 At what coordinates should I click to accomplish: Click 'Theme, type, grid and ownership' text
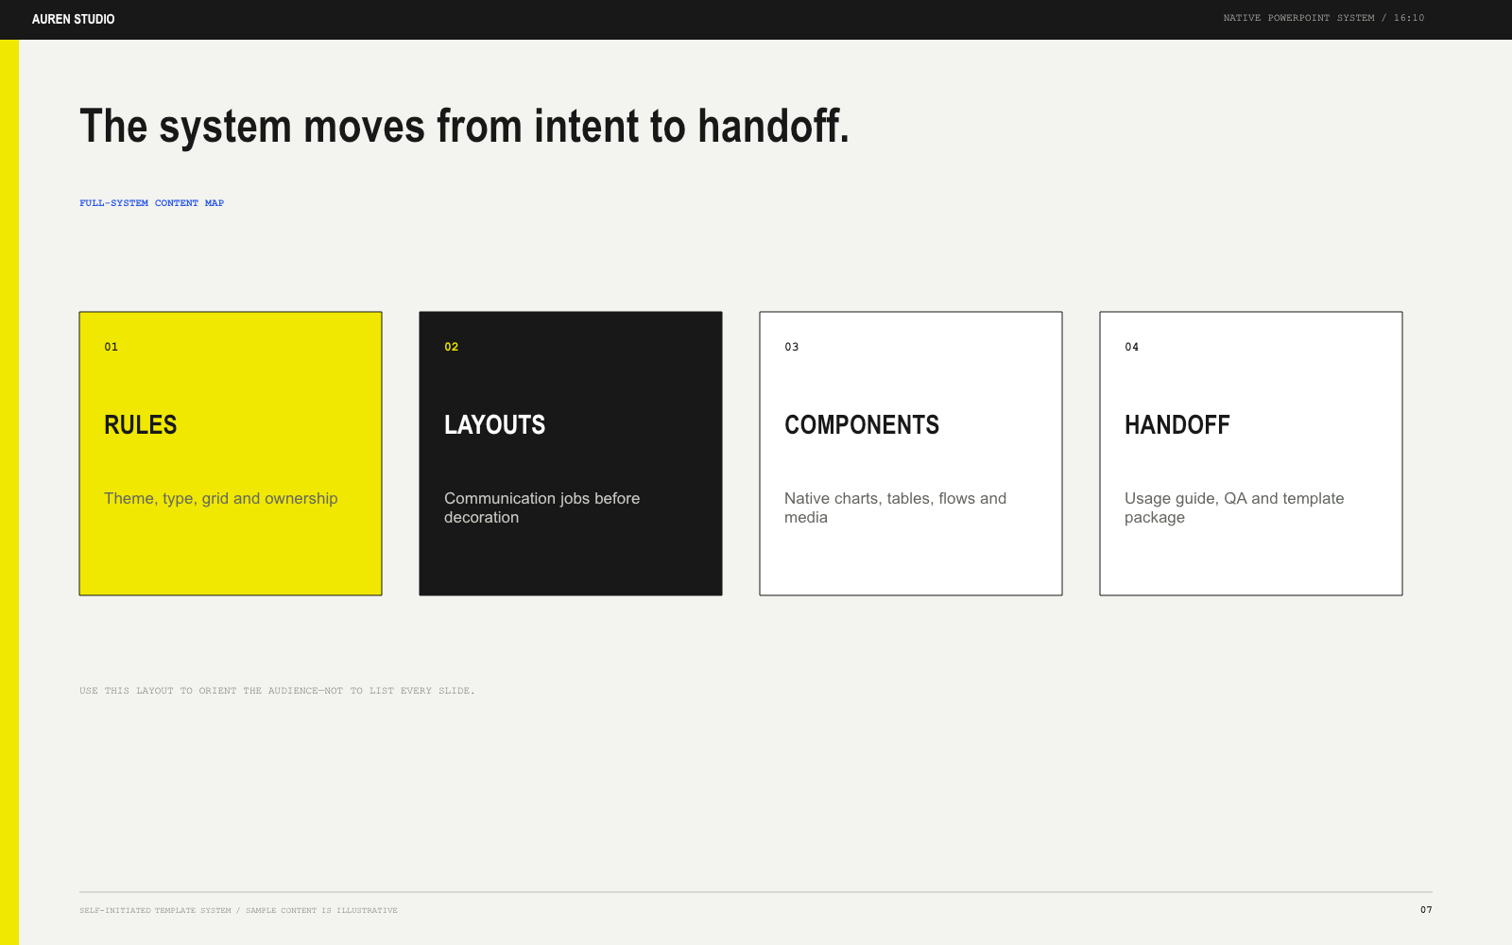pos(221,498)
